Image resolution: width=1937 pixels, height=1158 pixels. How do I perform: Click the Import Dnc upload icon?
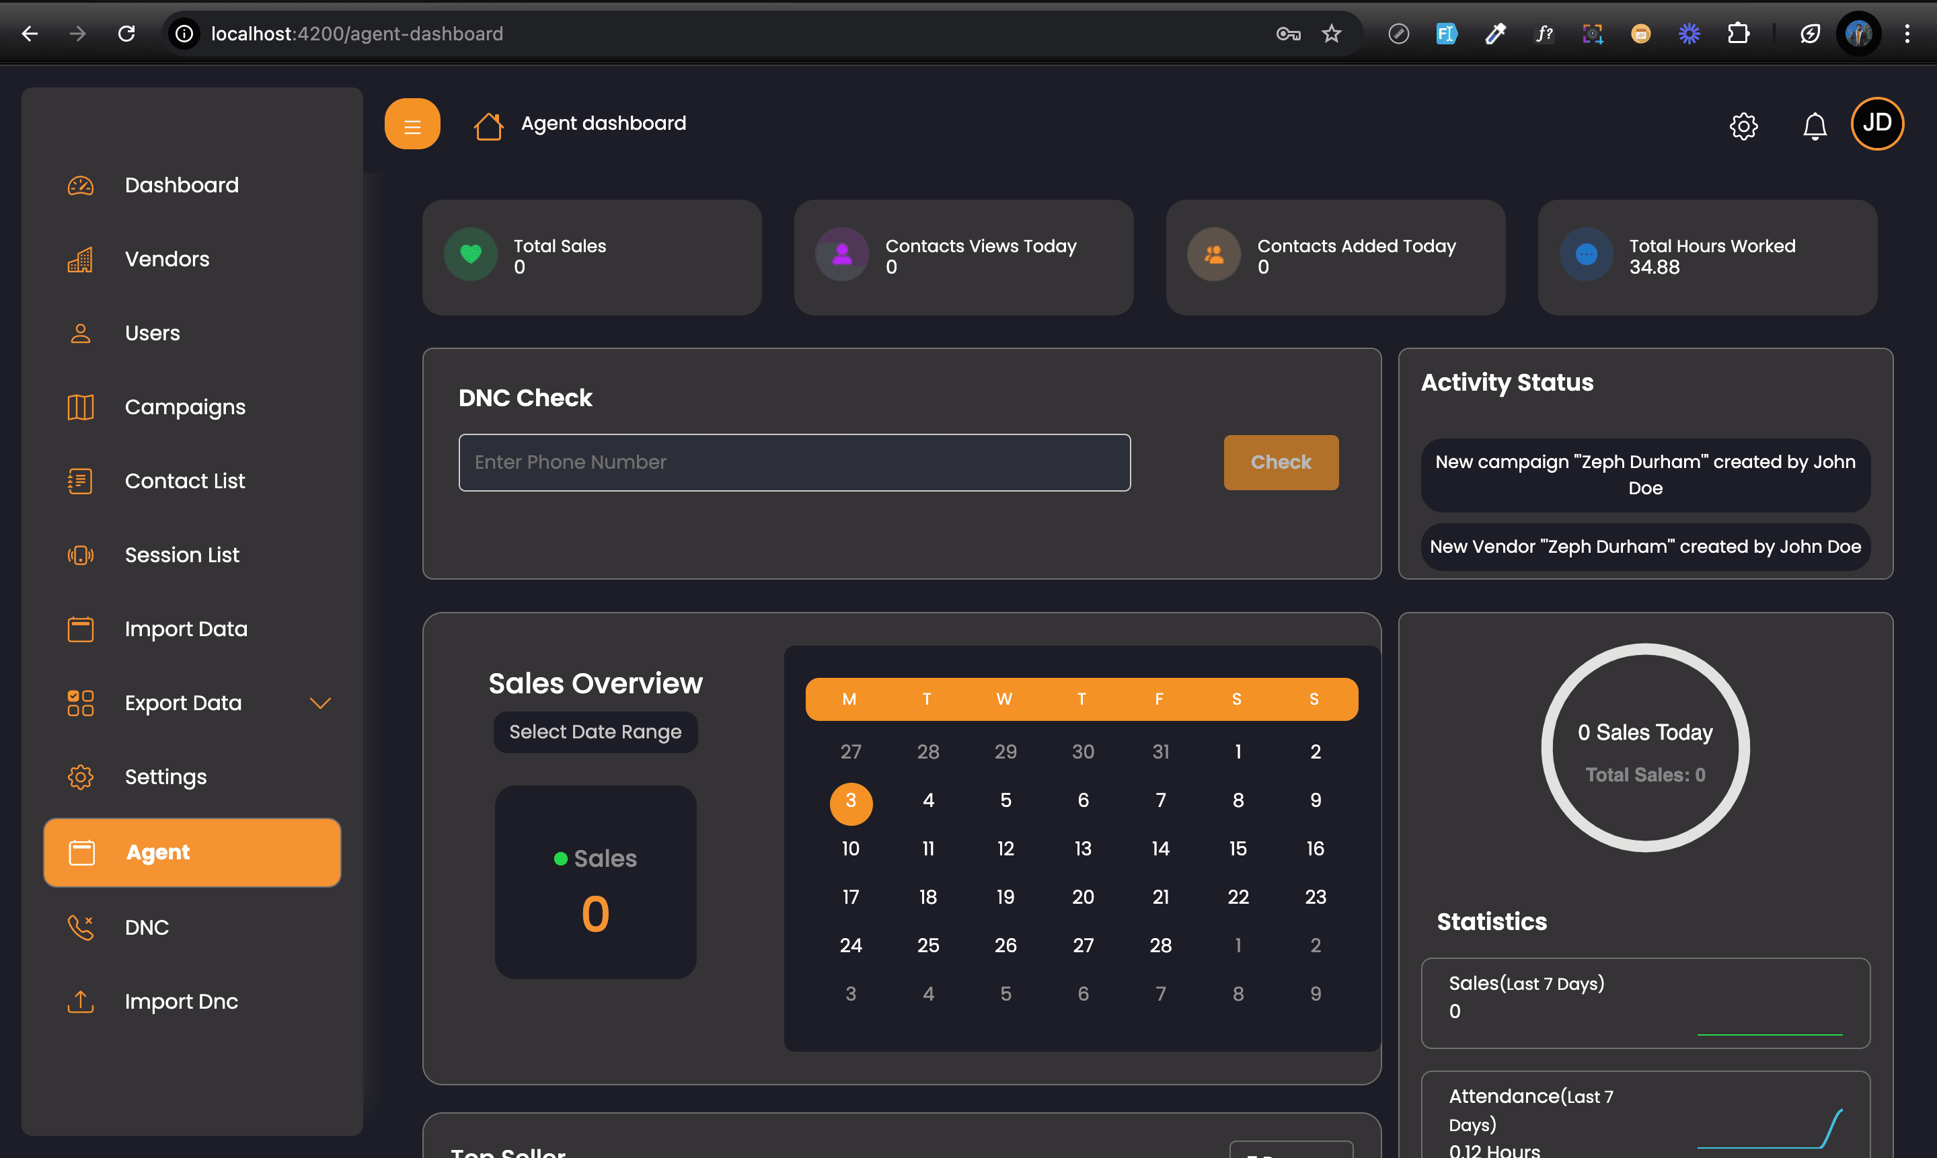pos(81,1002)
